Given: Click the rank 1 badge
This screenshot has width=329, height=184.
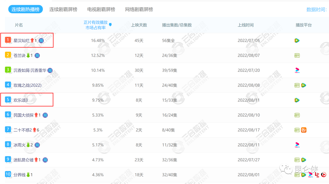Looking at the screenshot, I should click(x=8, y=40).
